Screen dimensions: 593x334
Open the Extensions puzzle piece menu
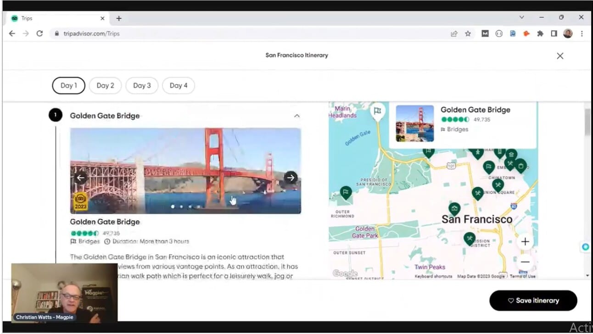coord(540,33)
